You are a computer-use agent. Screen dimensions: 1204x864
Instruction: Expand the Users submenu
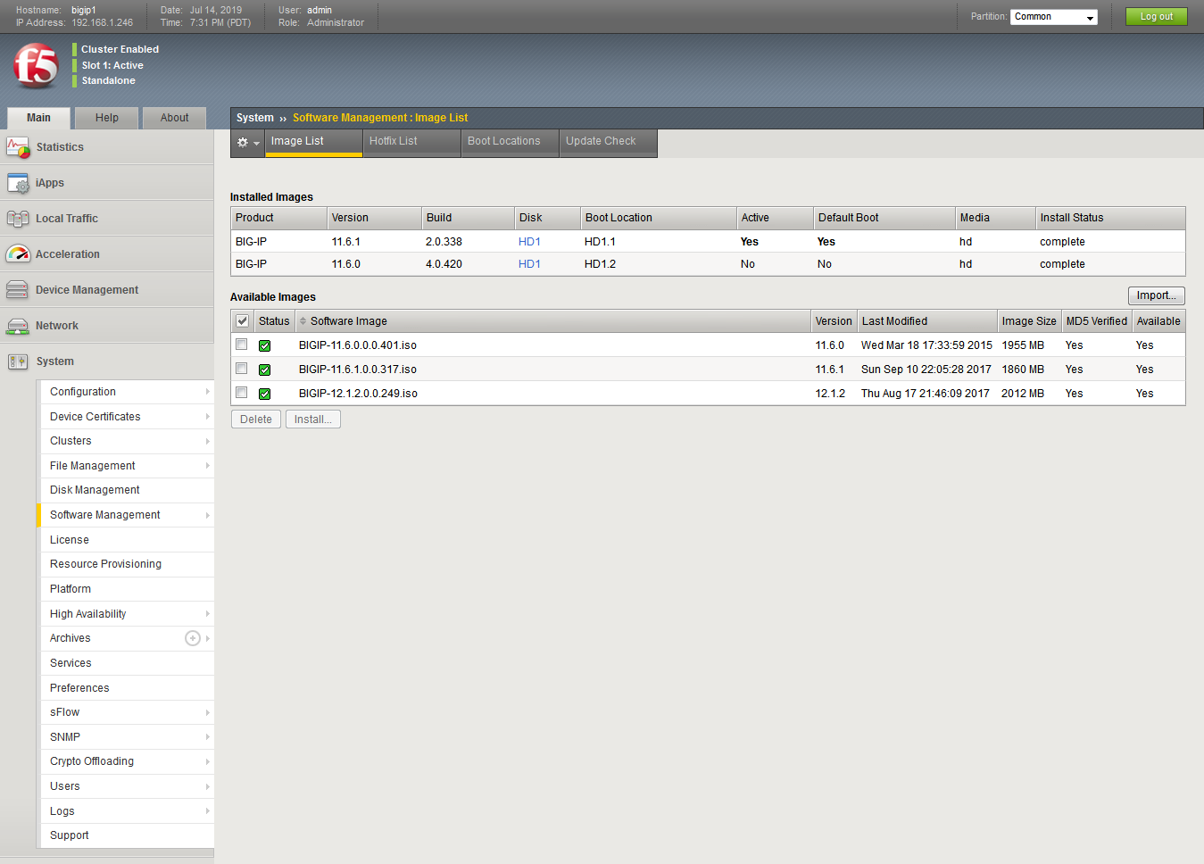[208, 786]
